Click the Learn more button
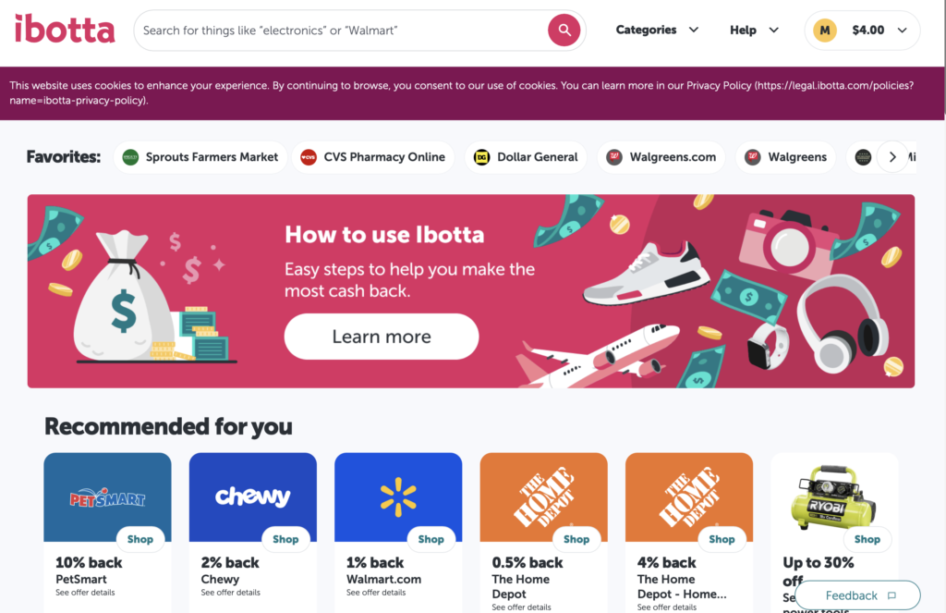This screenshot has height=613, width=946. pos(381,336)
